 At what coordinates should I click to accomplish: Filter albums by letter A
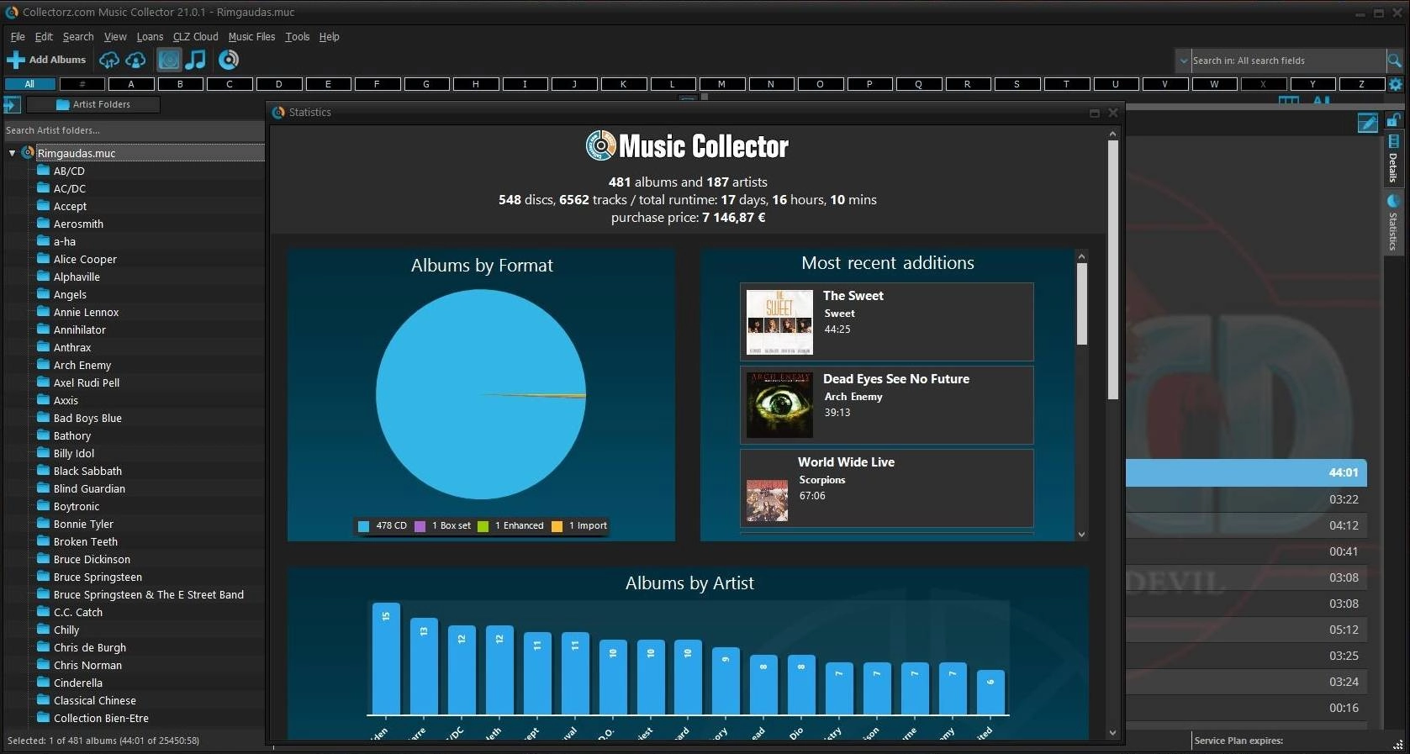131,84
